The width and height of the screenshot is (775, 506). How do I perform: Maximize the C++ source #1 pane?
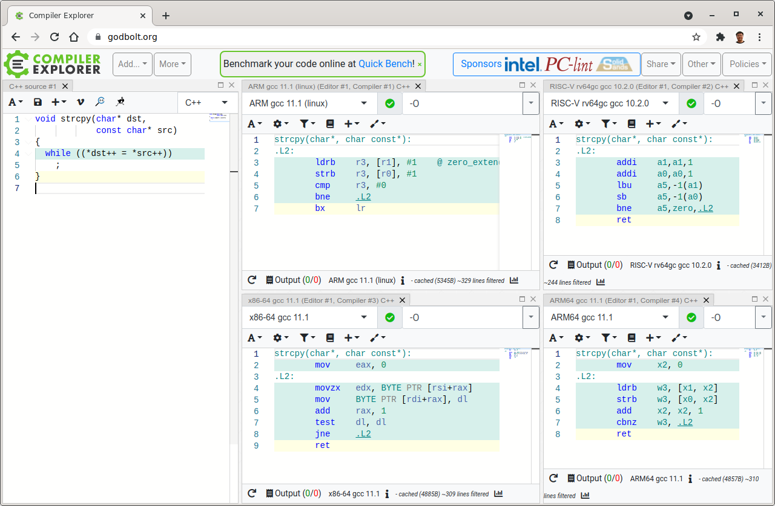pyautogui.click(x=221, y=85)
